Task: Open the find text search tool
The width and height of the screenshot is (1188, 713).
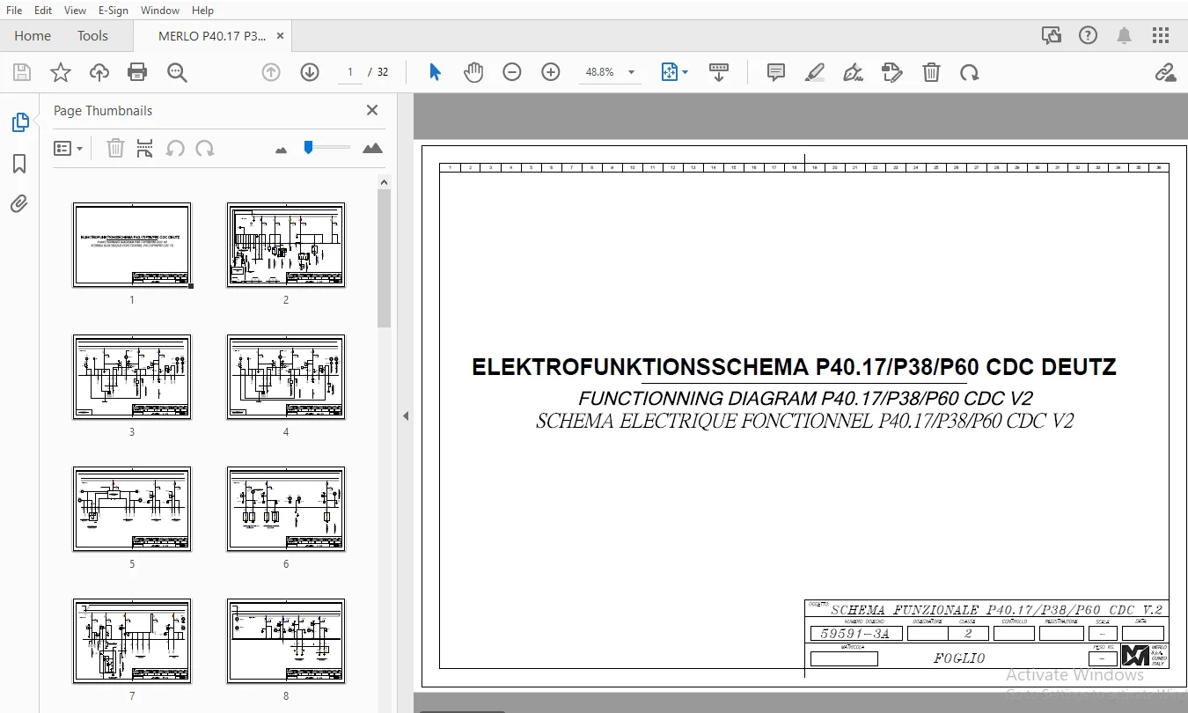Action: point(177,72)
